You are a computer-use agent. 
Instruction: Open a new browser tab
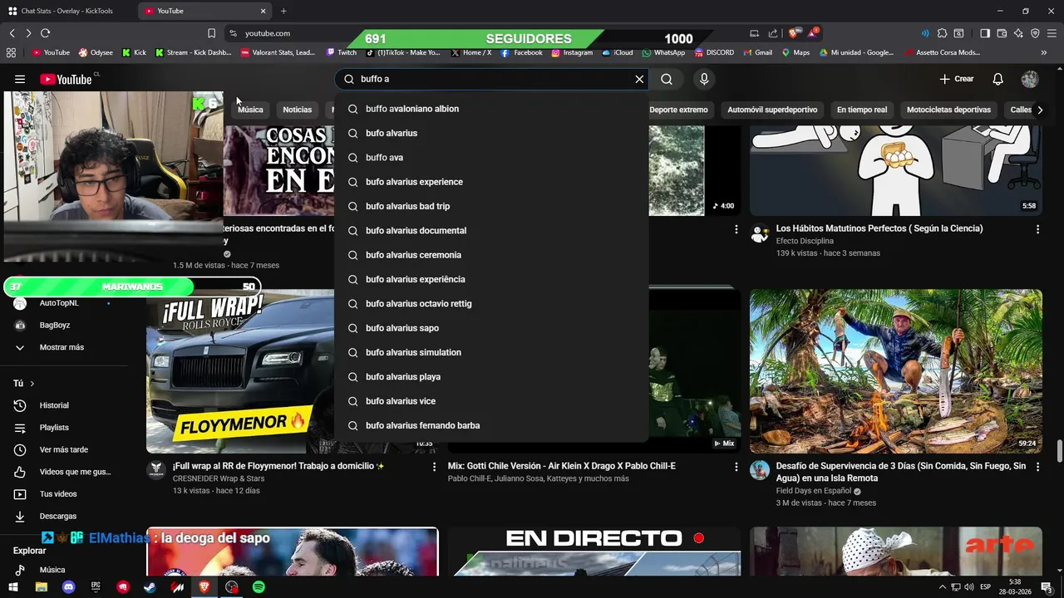(283, 11)
